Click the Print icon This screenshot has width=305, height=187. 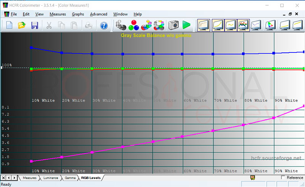[89, 25]
